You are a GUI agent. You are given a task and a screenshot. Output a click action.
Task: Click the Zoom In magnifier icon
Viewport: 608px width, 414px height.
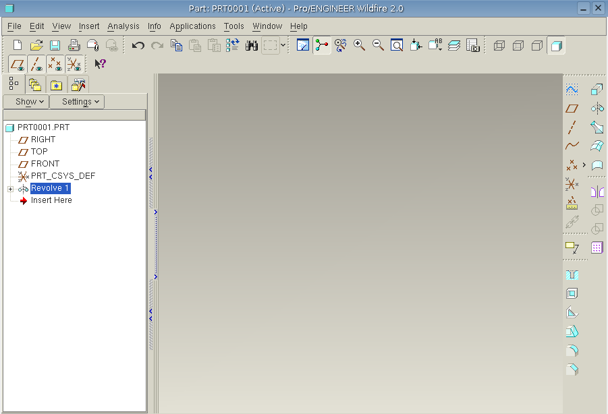click(x=360, y=45)
